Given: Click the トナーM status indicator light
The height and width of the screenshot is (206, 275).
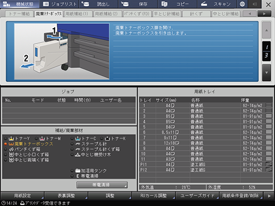Looking at the screenshot, I should coord(37,139).
